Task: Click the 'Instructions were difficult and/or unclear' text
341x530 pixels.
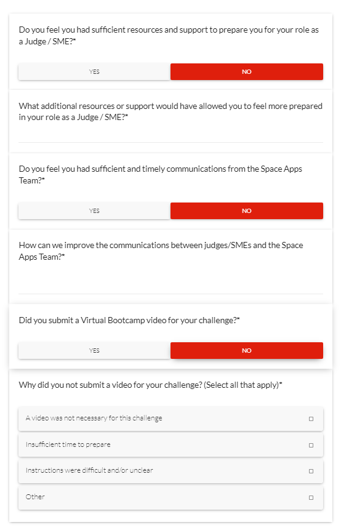Action: pyautogui.click(x=89, y=470)
